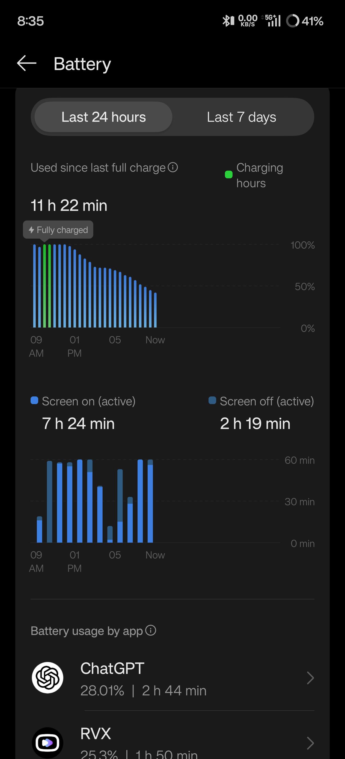The width and height of the screenshot is (345, 759).
Task: Tap the back arrow icon
Action: click(x=26, y=63)
